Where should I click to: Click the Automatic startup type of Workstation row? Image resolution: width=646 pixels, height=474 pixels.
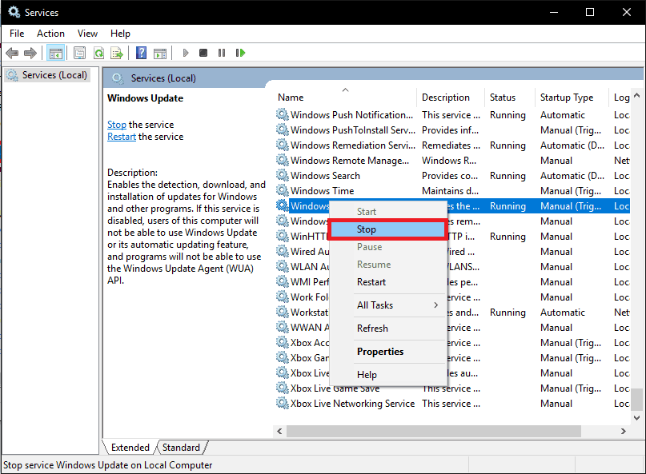click(563, 313)
